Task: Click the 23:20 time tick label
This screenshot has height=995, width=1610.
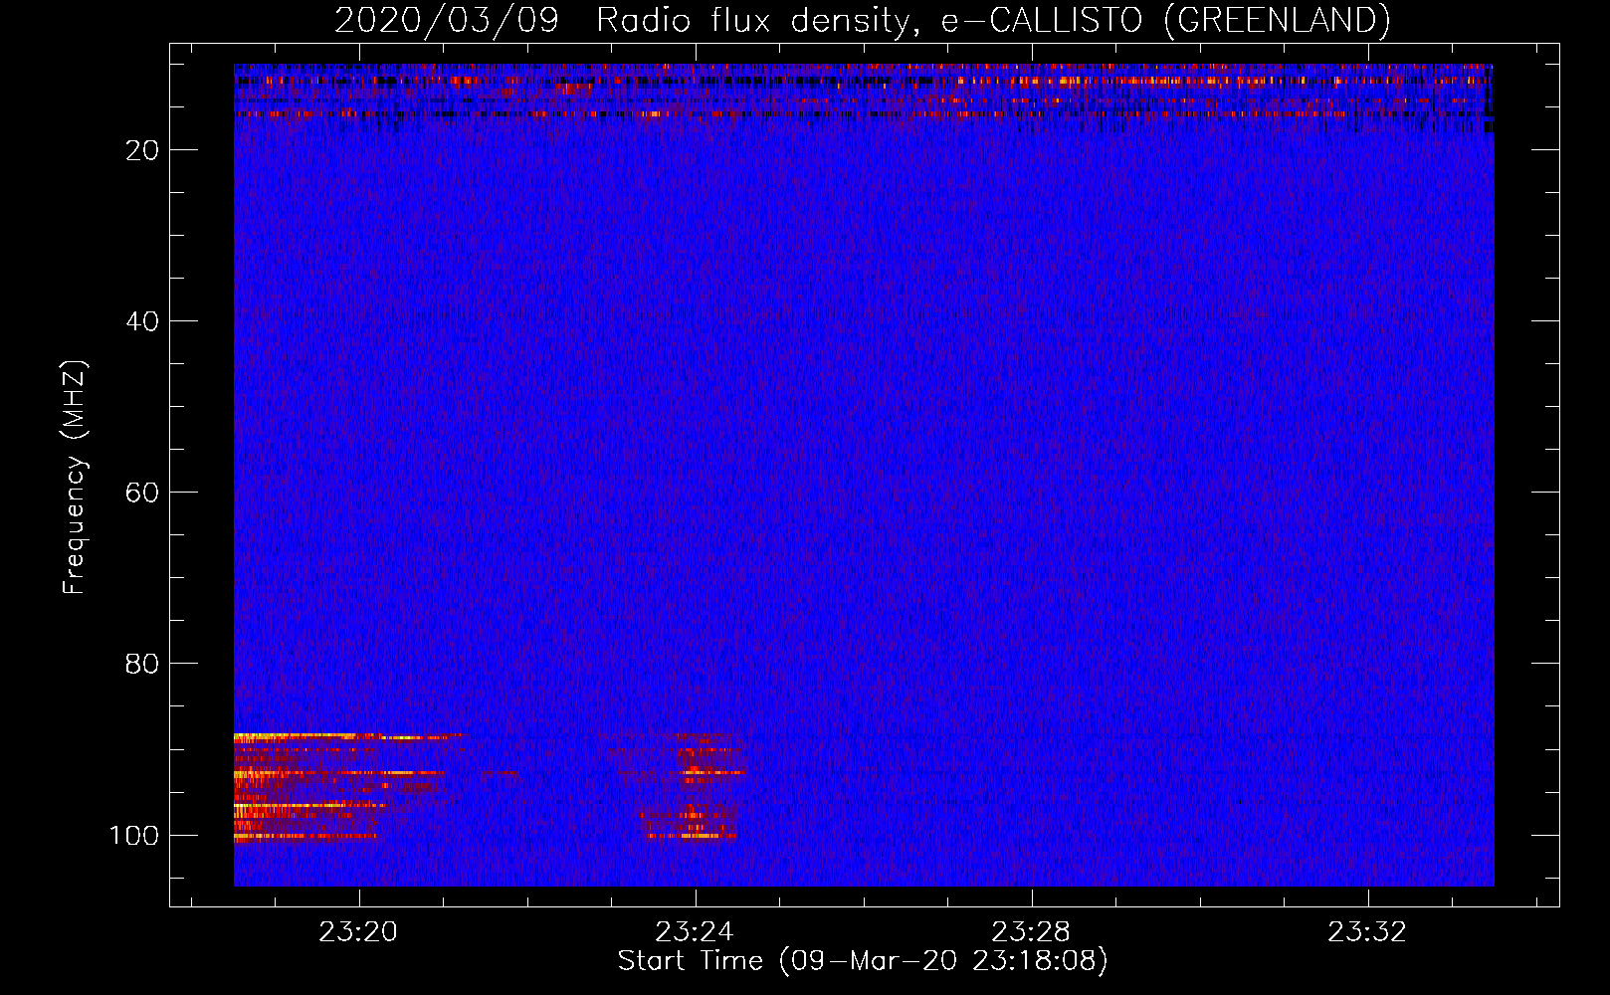Action: pos(358,932)
